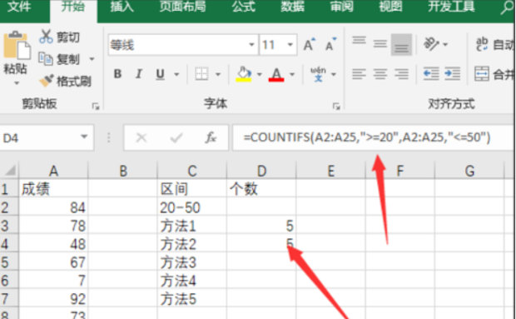Image resolution: width=516 pixels, height=319 pixels.
Task: Switch to the 数据 tab
Action: [293, 7]
